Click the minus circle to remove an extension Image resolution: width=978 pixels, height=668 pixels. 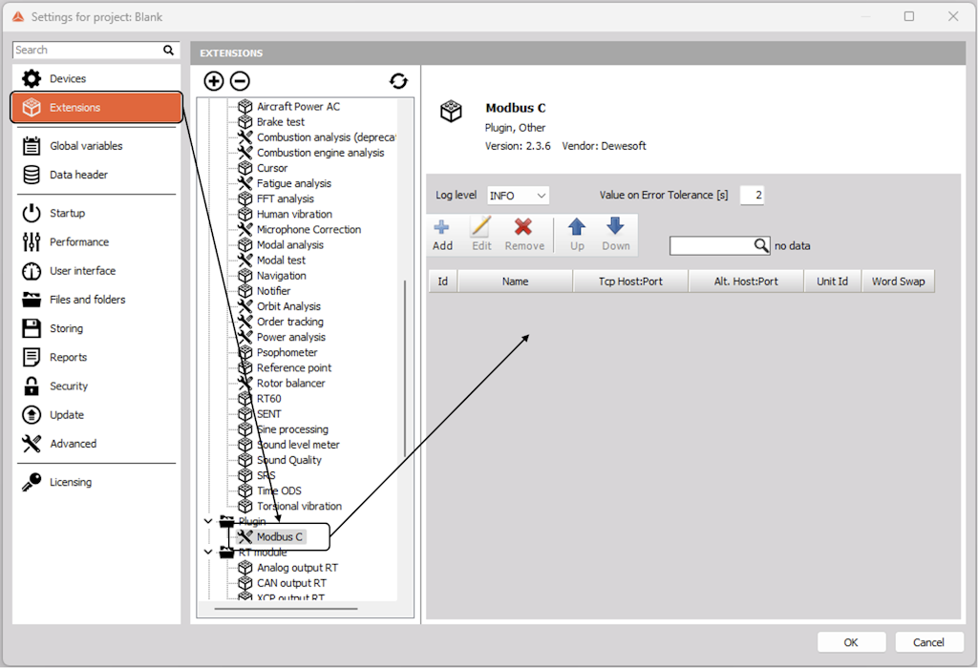[x=239, y=81]
